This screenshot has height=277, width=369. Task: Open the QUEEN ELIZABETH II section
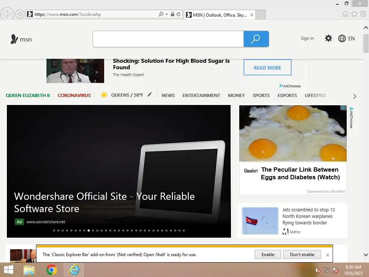click(x=28, y=95)
